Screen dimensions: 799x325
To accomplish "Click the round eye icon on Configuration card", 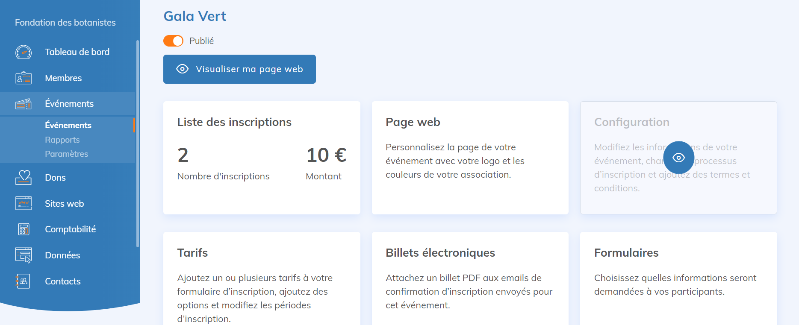I will pos(678,158).
